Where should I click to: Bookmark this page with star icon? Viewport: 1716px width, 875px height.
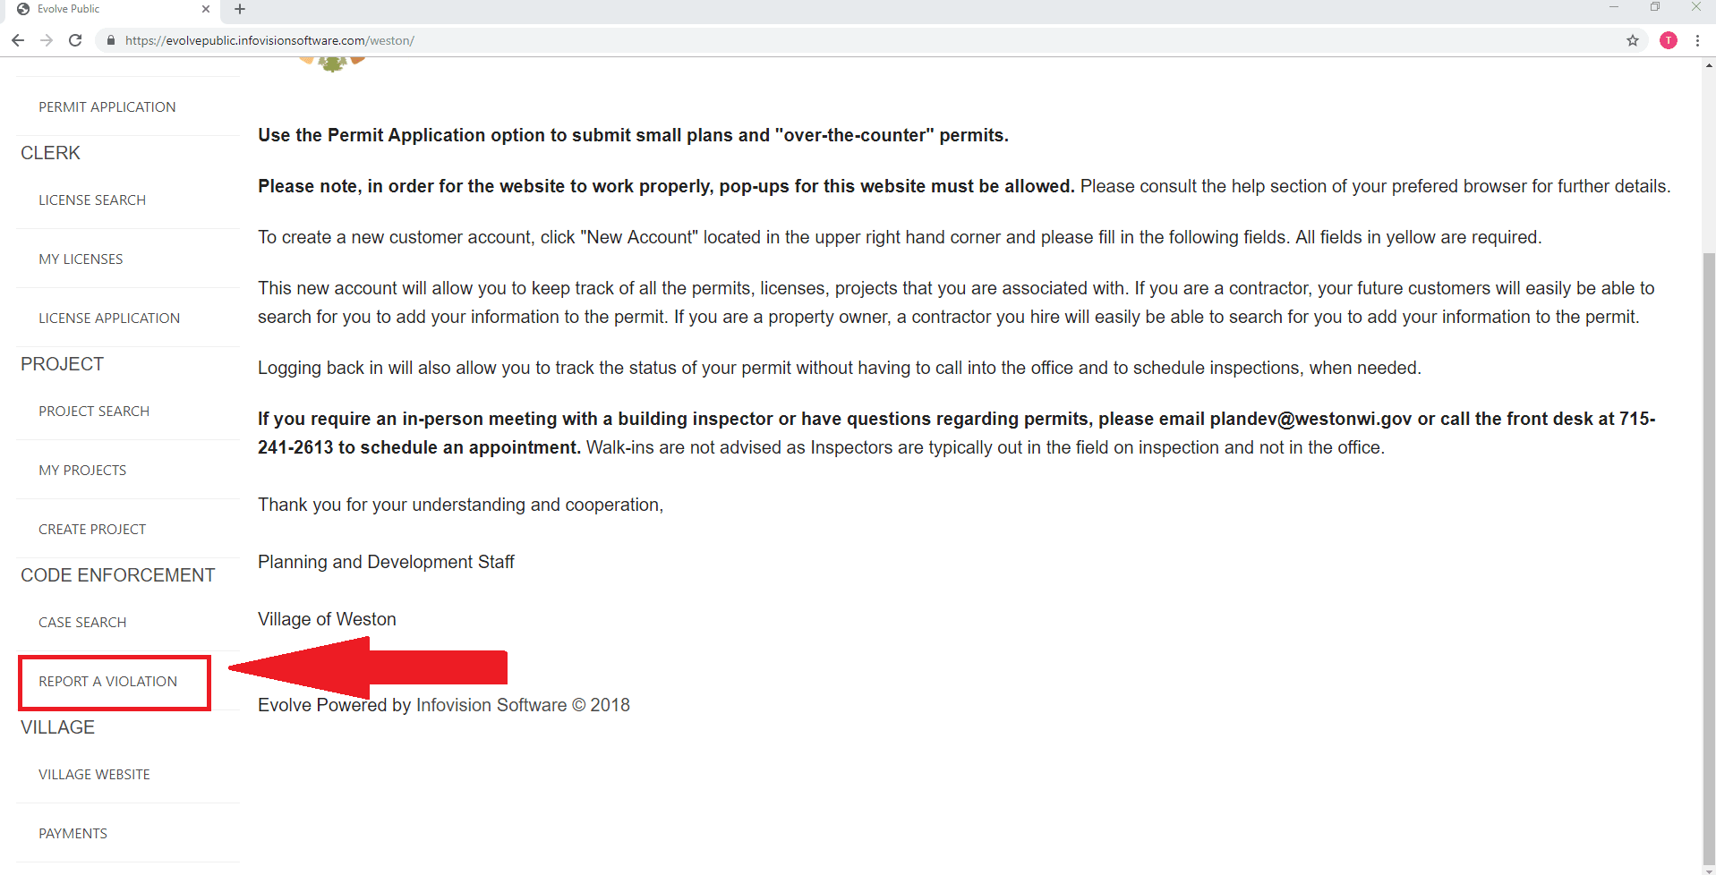[x=1633, y=40]
